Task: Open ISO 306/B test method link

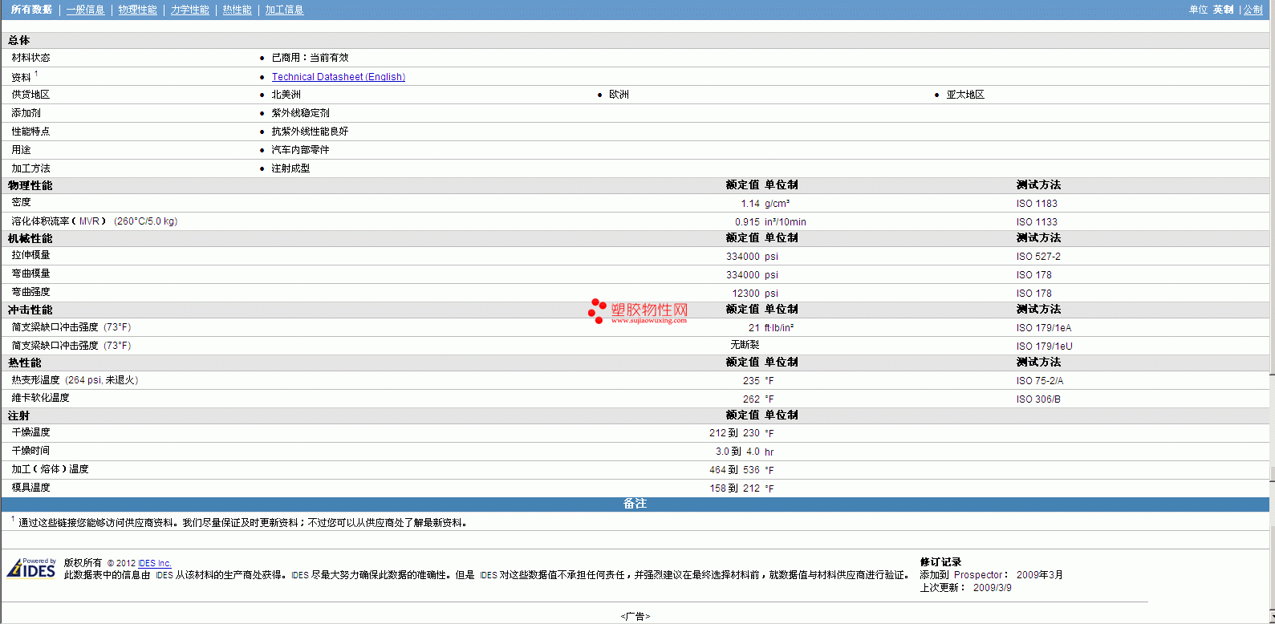Action: pyautogui.click(x=1038, y=399)
